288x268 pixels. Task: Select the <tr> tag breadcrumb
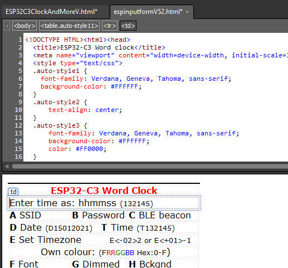click(110, 26)
